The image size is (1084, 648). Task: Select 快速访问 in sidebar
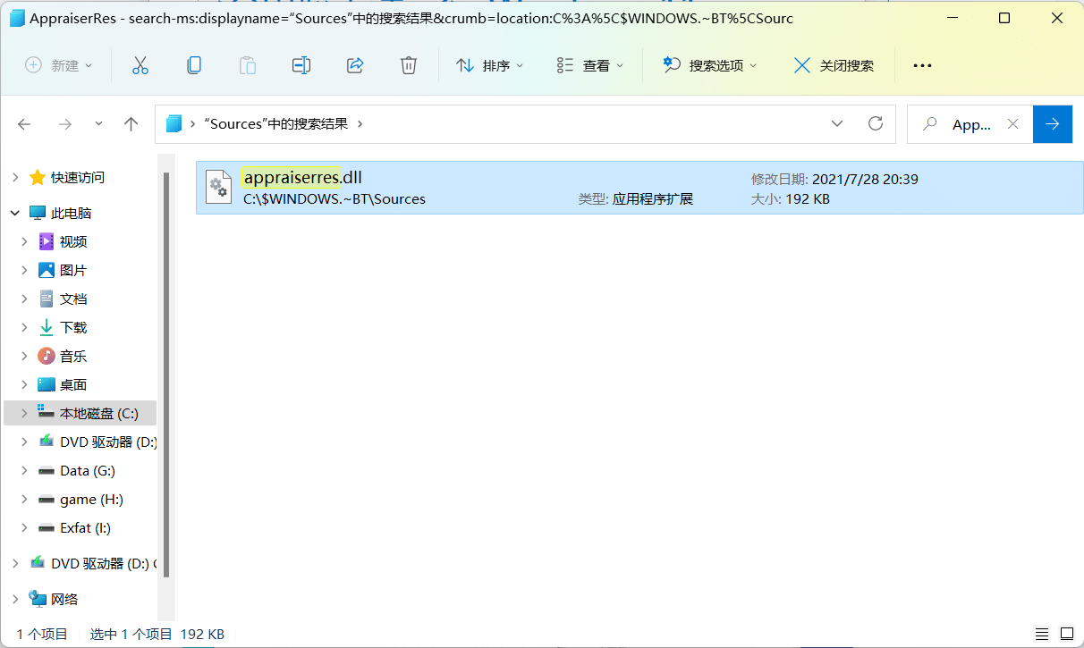78,178
